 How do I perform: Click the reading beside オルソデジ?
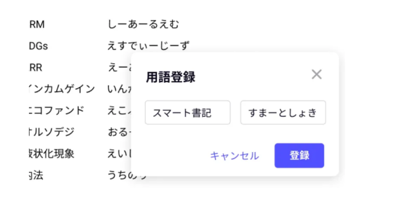pyautogui.click(x=118, y=132)
